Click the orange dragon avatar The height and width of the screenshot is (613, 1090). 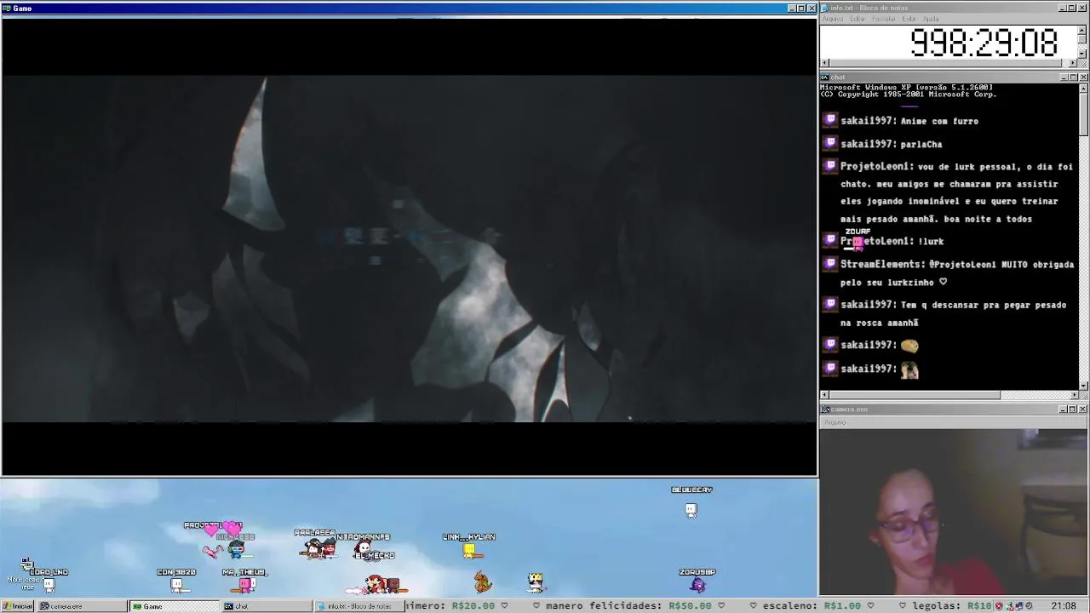(483, 582)
